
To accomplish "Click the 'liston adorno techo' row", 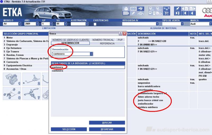I will click(x=148, y=97).
